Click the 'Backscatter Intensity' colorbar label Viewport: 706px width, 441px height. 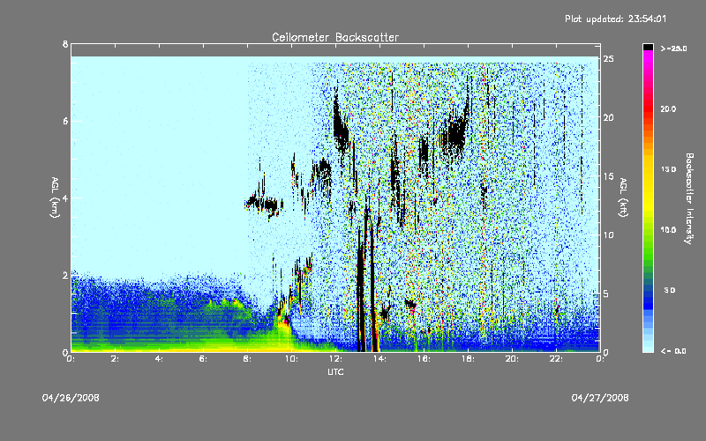(689, 198)
